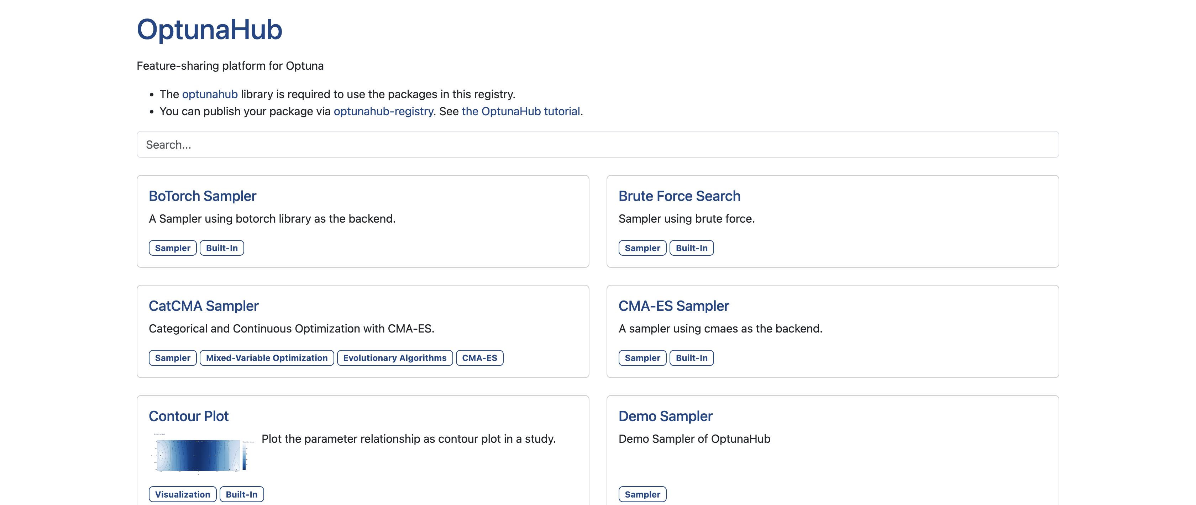This screenshot has height=505, width=1196.
Task: Filter by Evolutionary Algorithms tag
Action: 395,358
